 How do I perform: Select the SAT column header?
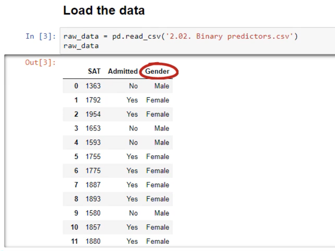pos(94,71)
